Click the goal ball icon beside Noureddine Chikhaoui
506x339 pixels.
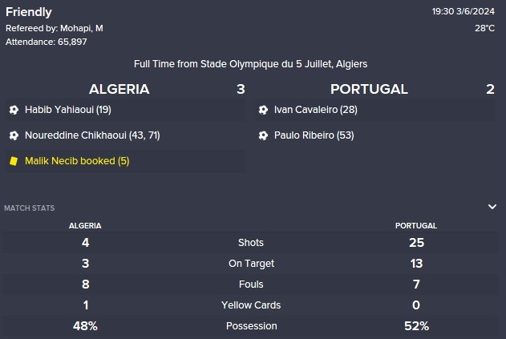click(14, 135)
